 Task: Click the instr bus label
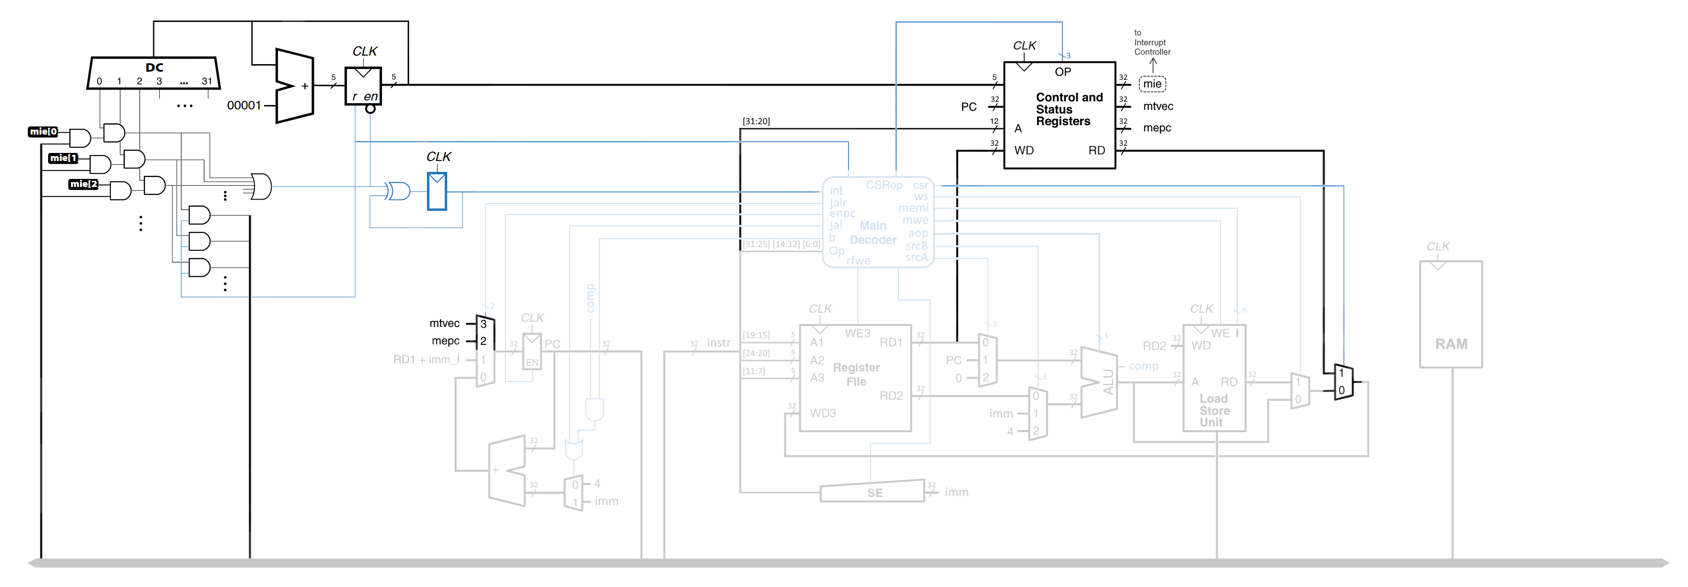(718, 343)
